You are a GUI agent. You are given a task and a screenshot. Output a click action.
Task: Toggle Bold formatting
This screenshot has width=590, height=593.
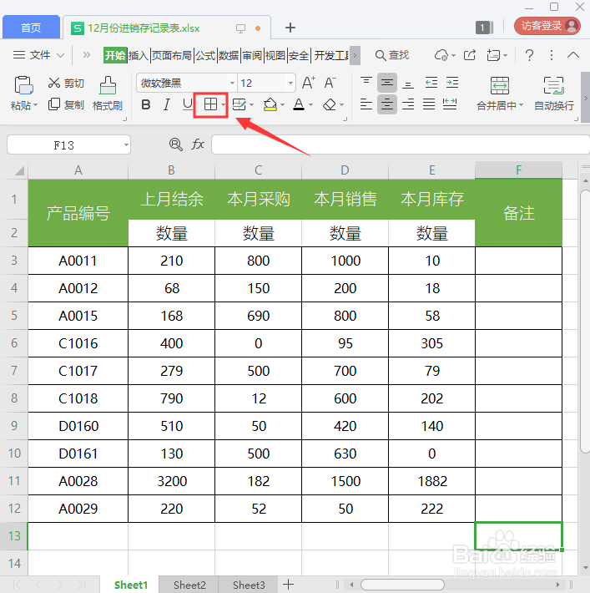tap(146, 104)
